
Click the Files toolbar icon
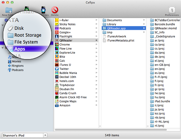click(43, 10)
